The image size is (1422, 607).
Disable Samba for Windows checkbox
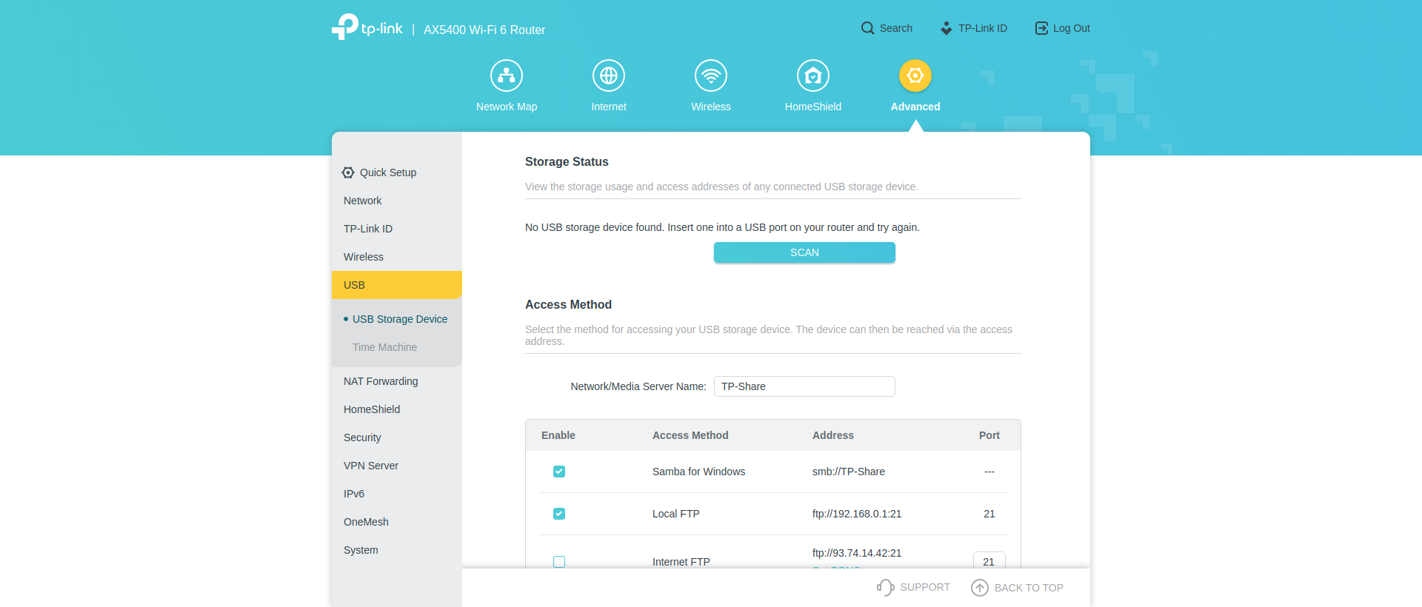click(559, 472)
